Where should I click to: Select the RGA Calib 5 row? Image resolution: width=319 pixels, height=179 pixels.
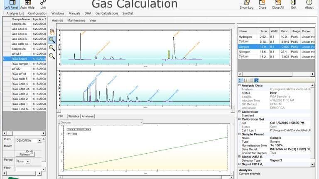[25, 79]
